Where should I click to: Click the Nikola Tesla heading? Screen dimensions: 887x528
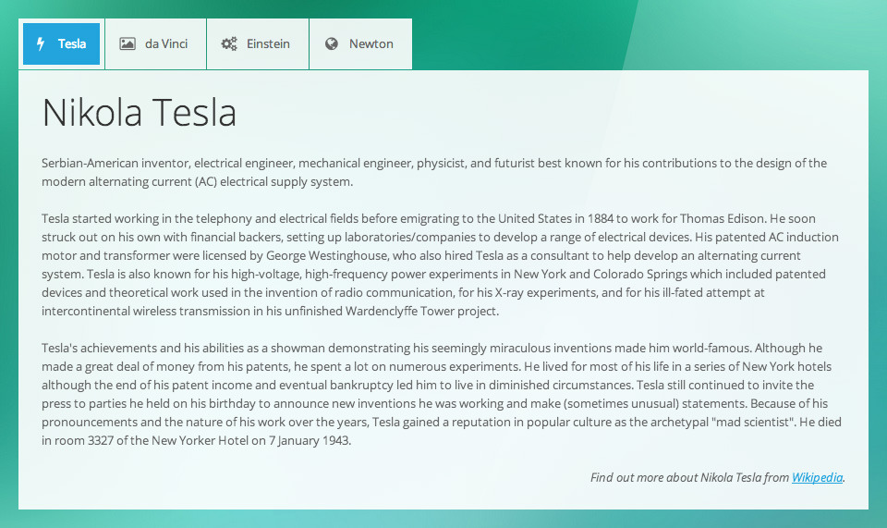[x=140, y=112]
